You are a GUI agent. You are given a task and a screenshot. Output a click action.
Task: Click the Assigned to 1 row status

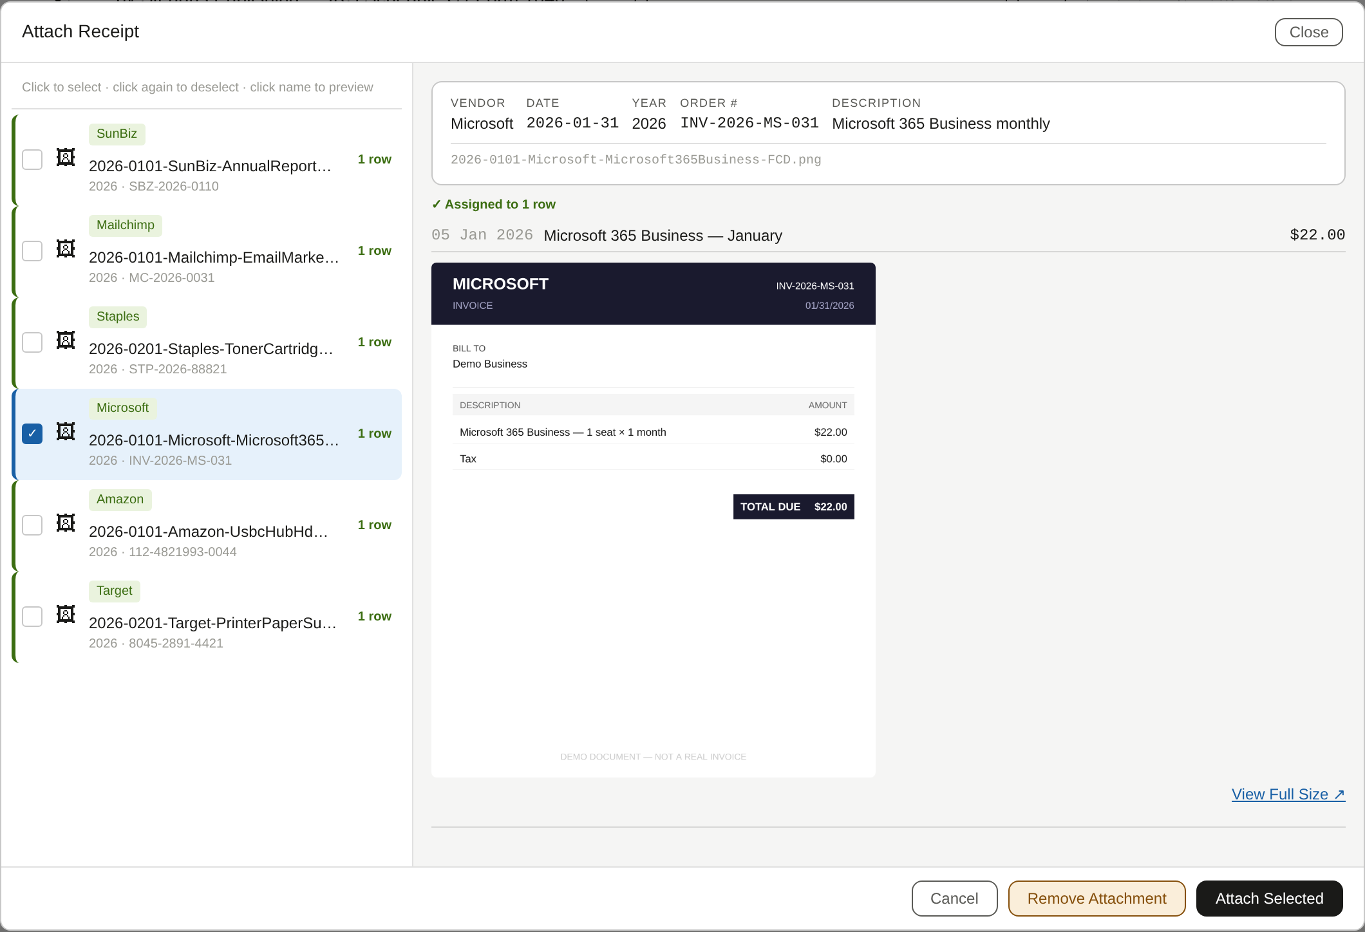tap(493, 204)
